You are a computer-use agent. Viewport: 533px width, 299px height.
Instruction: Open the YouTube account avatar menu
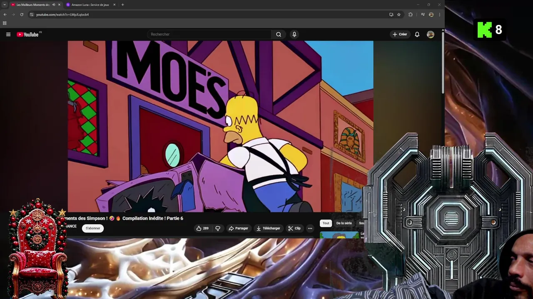pyautogui.click(x=431, y=34)
